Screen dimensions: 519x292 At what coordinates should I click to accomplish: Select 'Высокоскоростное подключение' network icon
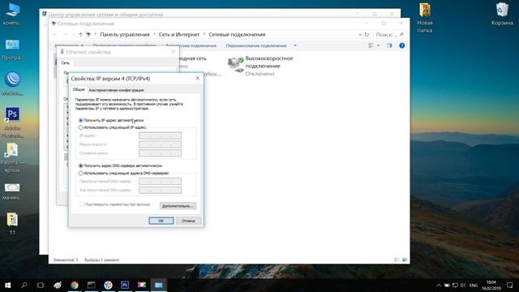click(235, 65)
